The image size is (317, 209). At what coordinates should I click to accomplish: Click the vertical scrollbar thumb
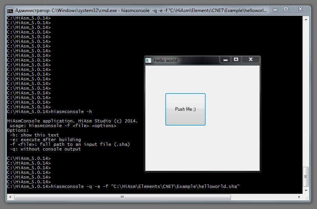(x=306, y=177)
